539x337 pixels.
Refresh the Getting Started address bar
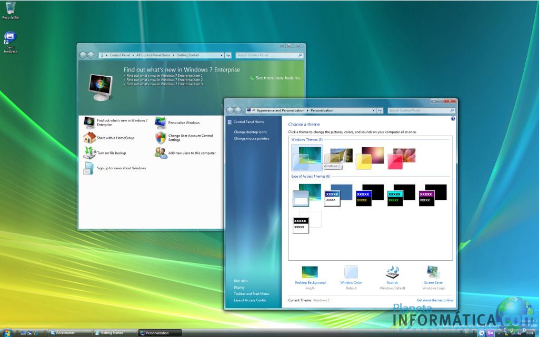coord(228,55)
